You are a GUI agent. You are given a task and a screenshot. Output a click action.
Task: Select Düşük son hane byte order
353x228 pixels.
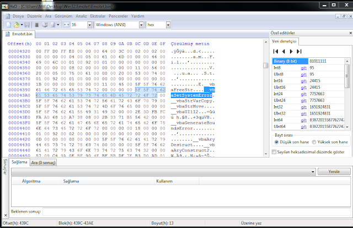point(276,142)
